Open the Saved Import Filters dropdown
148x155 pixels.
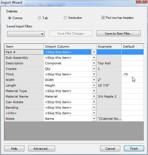(x=26, y=34)
